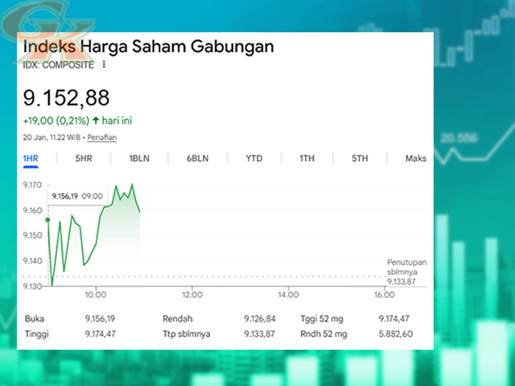
Task: Select the 1HR time range tab
Action: pos(31,158)
